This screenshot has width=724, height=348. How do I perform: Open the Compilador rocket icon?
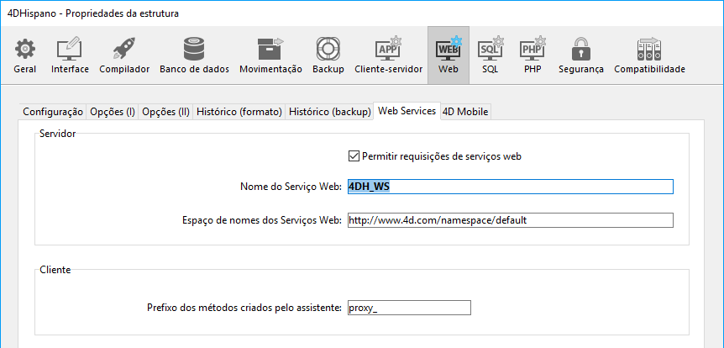coord(124,50)
